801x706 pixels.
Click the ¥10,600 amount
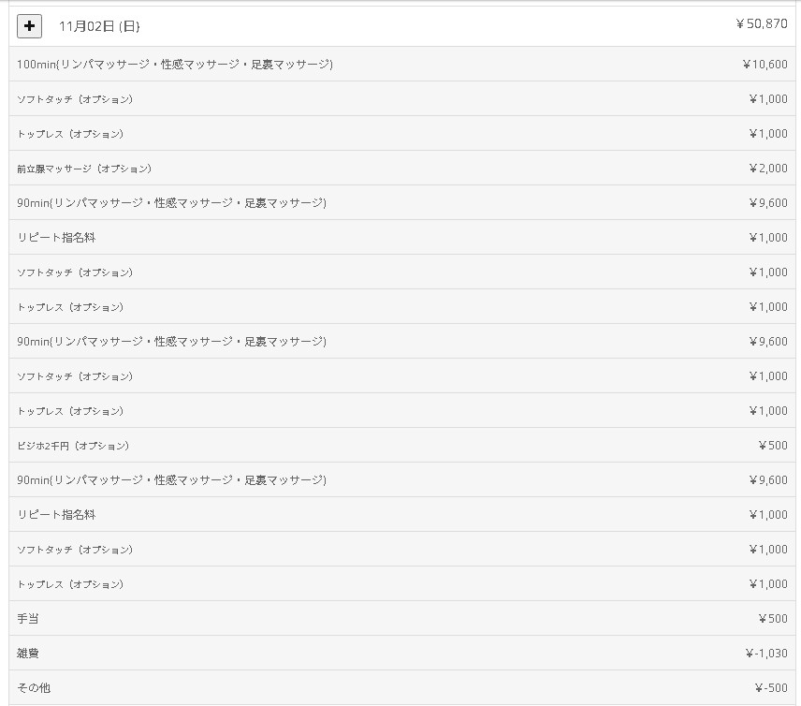point(765,65)
